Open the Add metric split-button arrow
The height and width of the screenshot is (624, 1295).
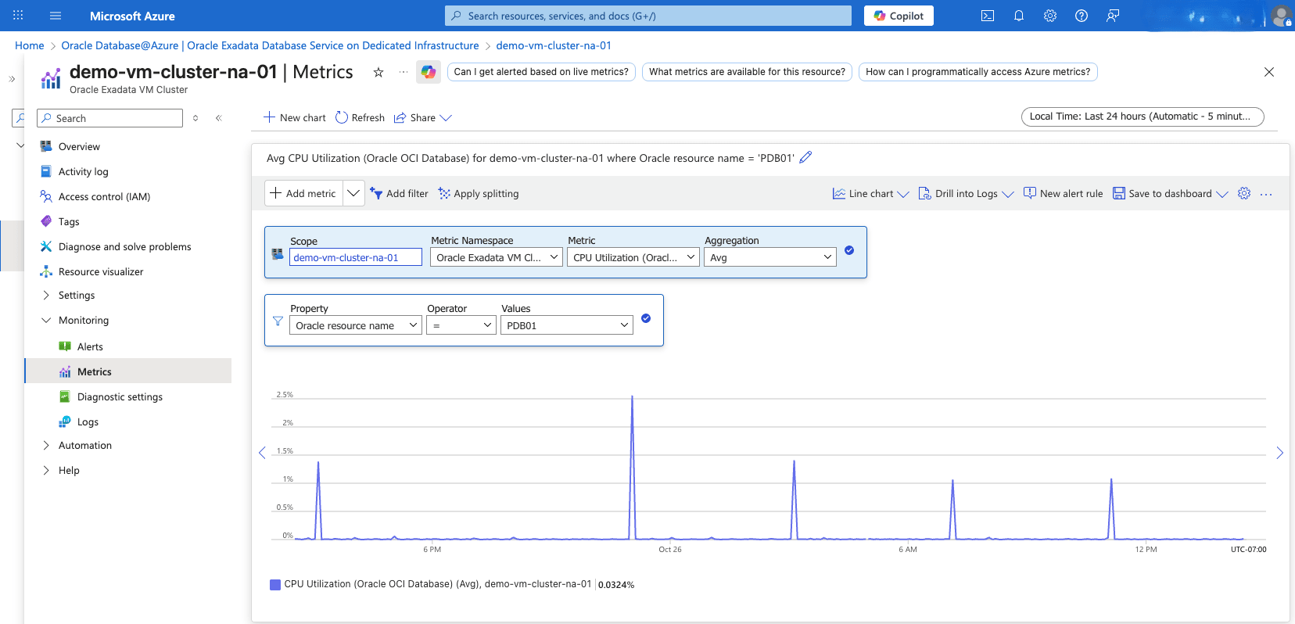[353, 193]
